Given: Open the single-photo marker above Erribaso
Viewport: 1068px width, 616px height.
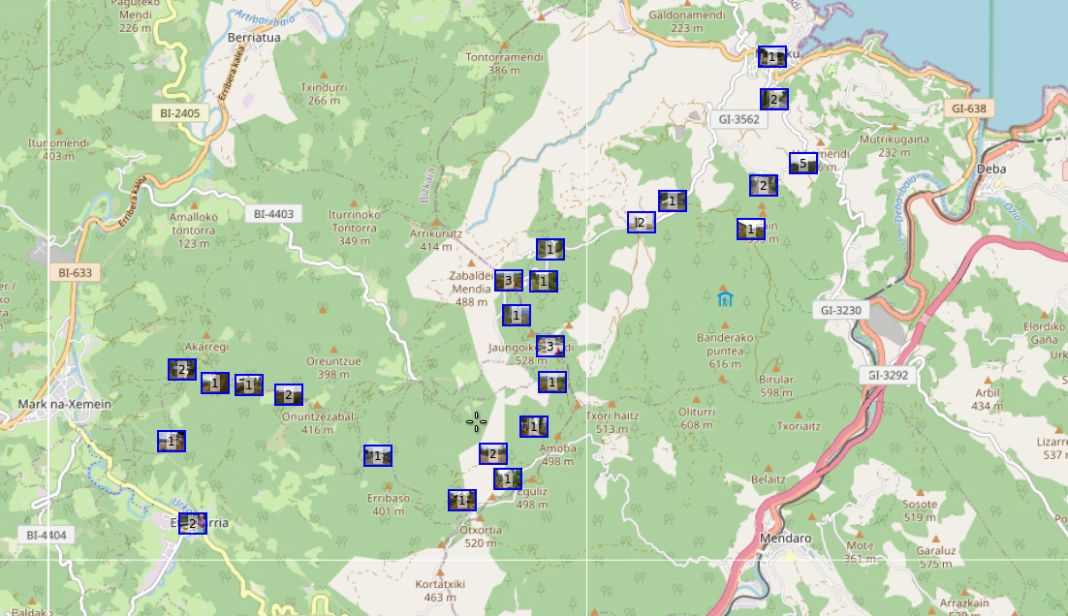Looking at the screenshot, I should coord(378,456).
